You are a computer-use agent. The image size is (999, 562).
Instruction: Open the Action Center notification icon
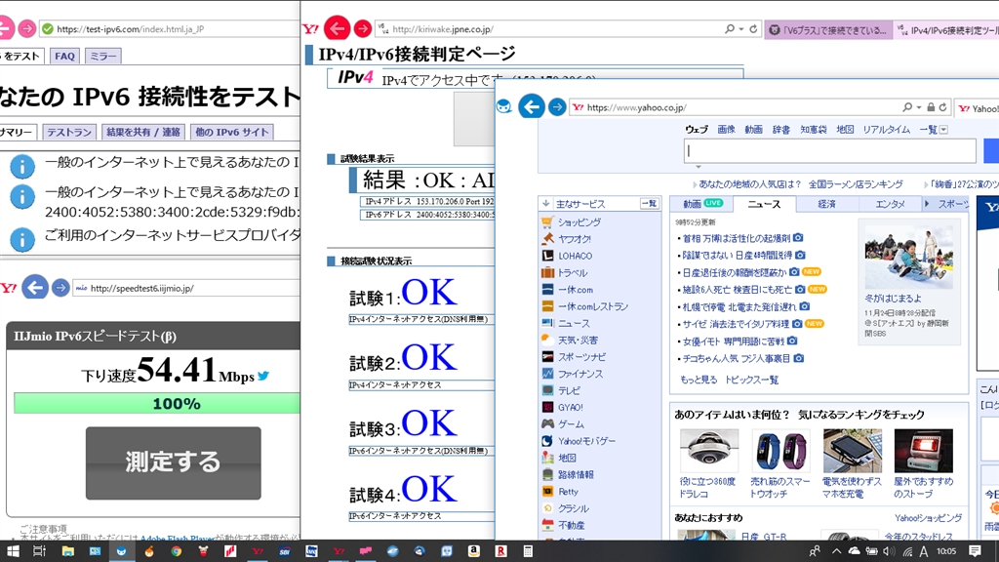975,551
